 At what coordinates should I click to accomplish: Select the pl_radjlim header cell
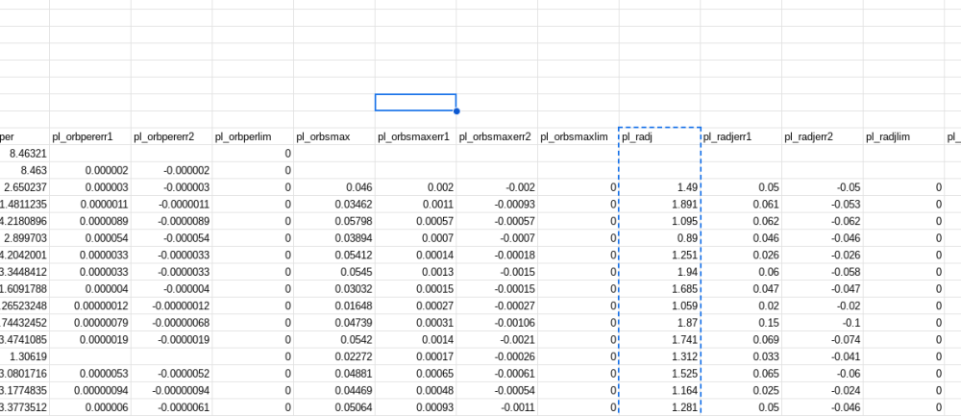pyautogui.click(x=904, y=136)
